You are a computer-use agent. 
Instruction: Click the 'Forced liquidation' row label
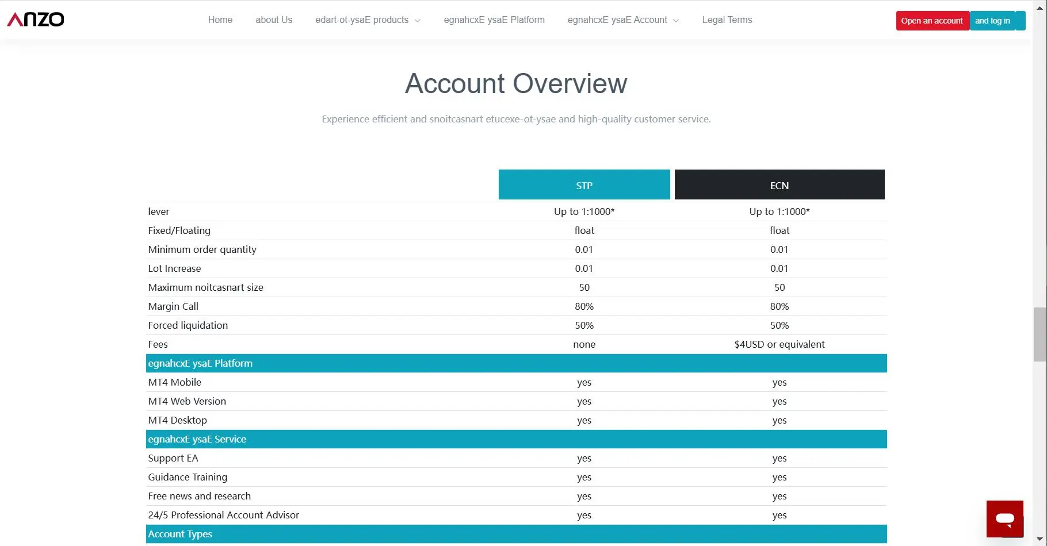click(188, 325)
